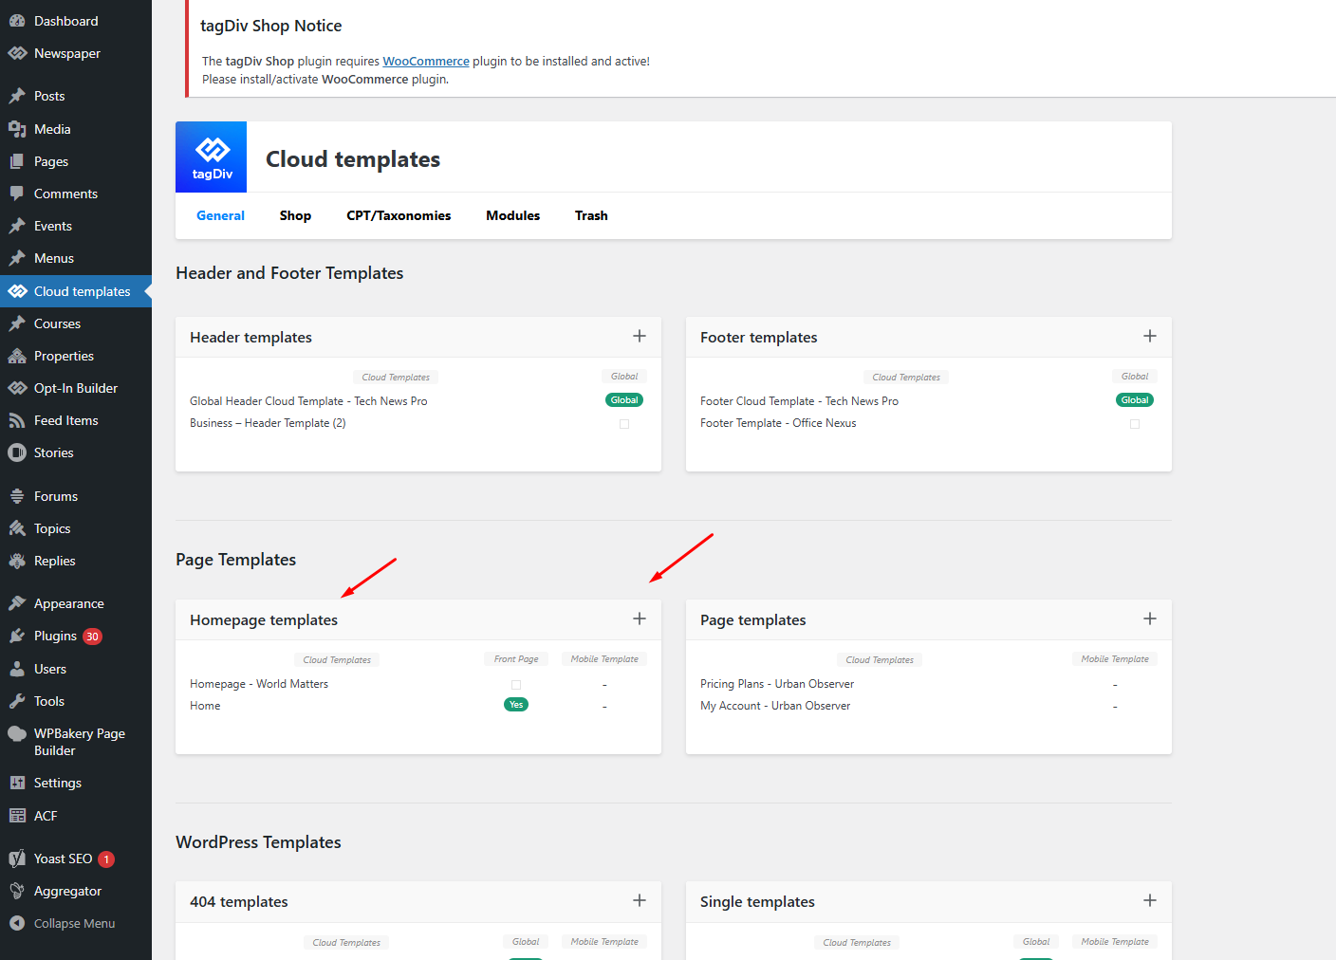Click the Comments bubble icon
This screenshot has height=960, width=1336.
point(17,194)
